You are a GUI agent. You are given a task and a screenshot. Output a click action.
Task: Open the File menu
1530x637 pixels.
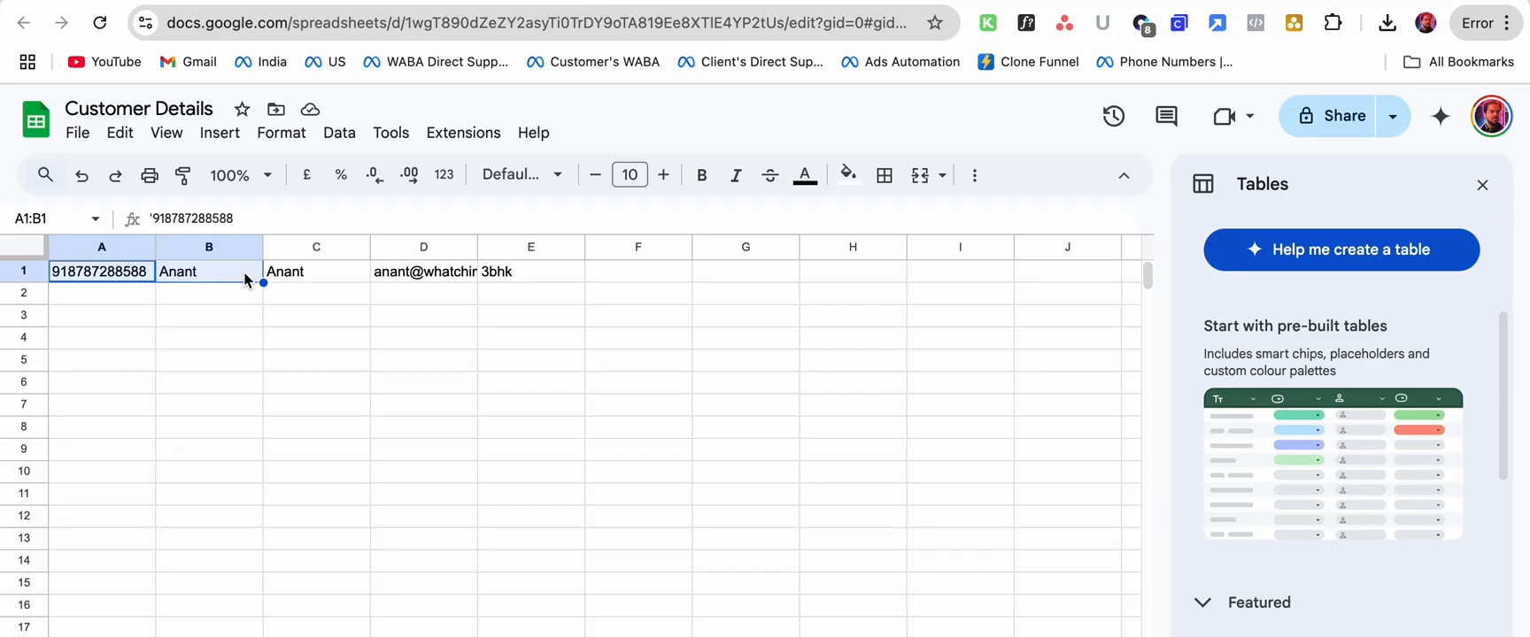pyautogui.click(x=78, y=133)
